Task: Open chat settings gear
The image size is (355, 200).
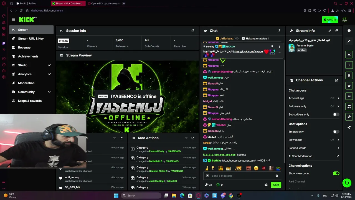Action: pos(266,185)
